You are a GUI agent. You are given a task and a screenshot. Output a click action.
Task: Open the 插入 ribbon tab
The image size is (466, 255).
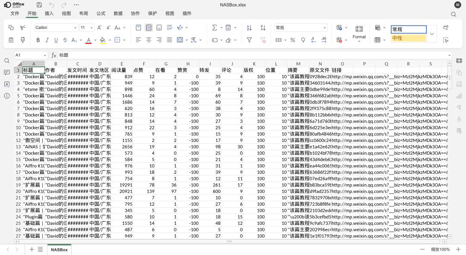(x=49, y=13)
